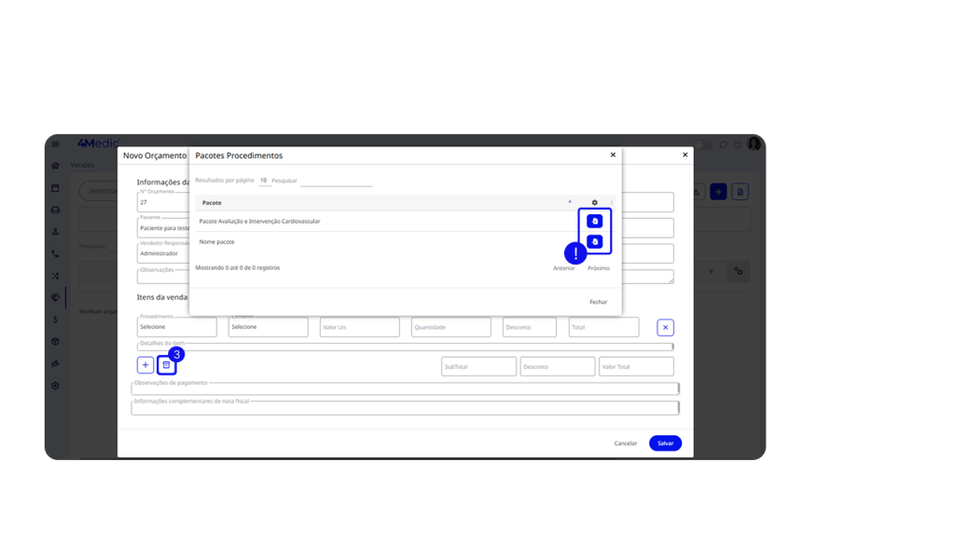Click the Pesquisar search field
This screenshot has width=955, height=557.
[336, 181]
